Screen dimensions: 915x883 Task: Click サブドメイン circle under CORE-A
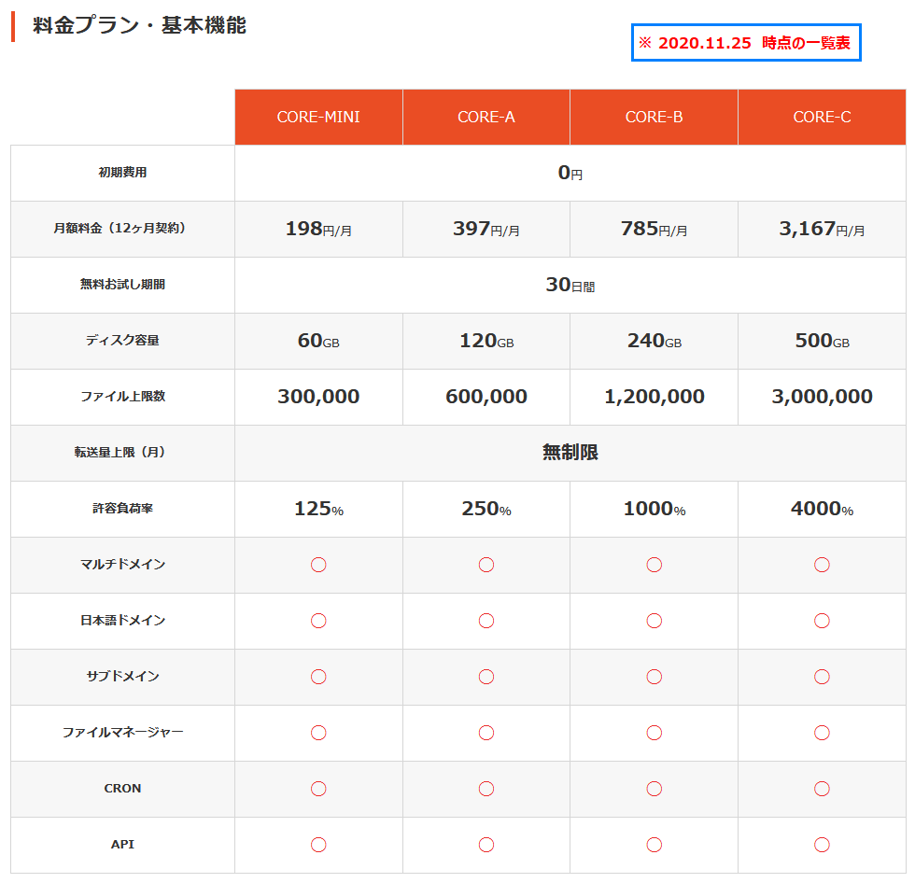tap(486, 677)
